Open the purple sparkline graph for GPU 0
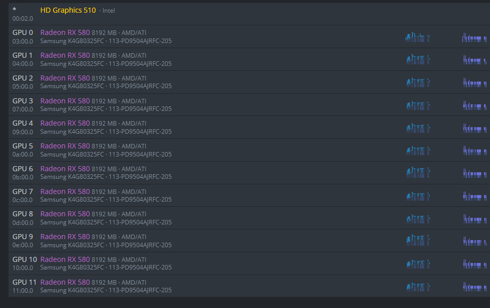This screenshot has width=490, height=308. [474, 37]
